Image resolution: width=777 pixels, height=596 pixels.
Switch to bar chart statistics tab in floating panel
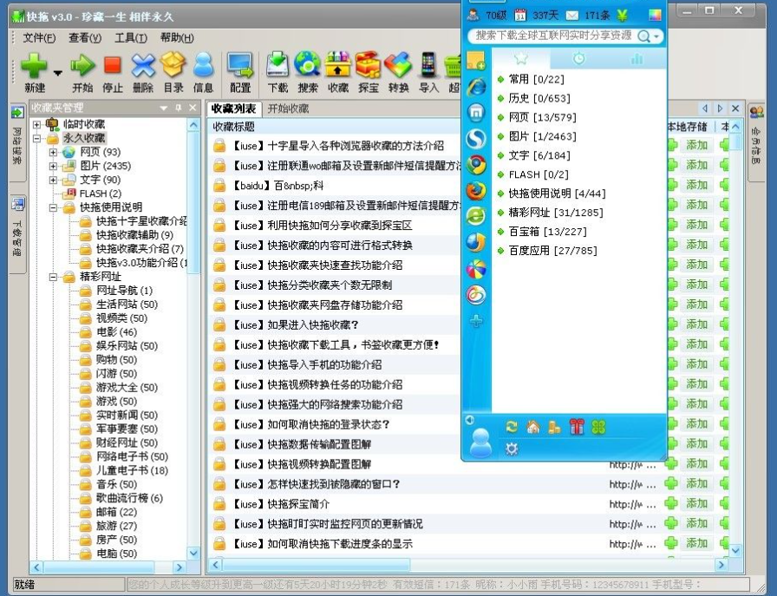pos(637,59)
